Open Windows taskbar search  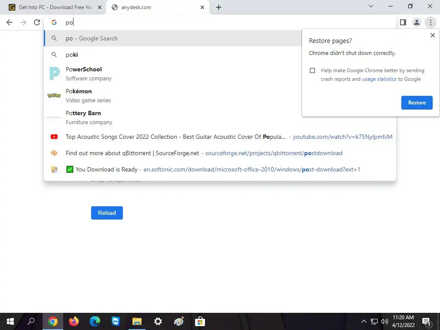coord(31,321)
